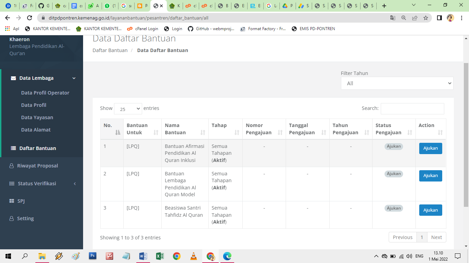Launch Excel from the taskbar
The height and width of the screenshot is (263, 469).
(160, 256)
